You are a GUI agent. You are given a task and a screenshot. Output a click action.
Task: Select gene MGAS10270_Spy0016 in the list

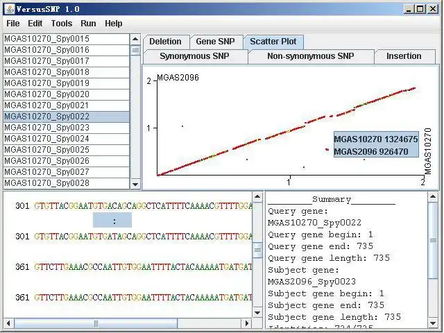point(67,50)
